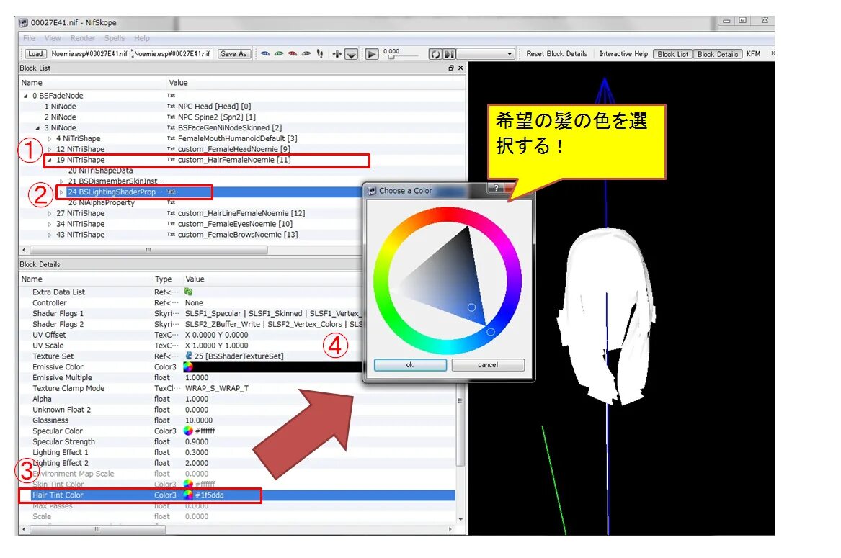Screen dimensions: 841x558
Task: Click the load file path field
Action: 89,53
